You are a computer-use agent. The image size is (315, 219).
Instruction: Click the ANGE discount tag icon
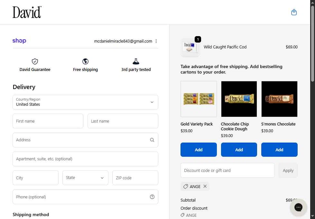(x=186, y=186)
